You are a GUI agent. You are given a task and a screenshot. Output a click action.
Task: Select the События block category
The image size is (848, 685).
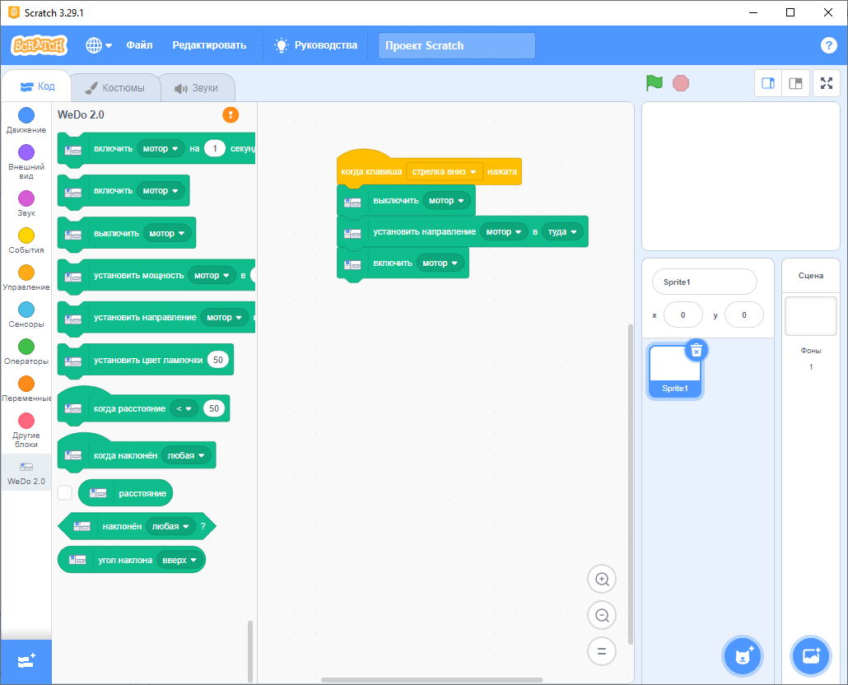26,240
